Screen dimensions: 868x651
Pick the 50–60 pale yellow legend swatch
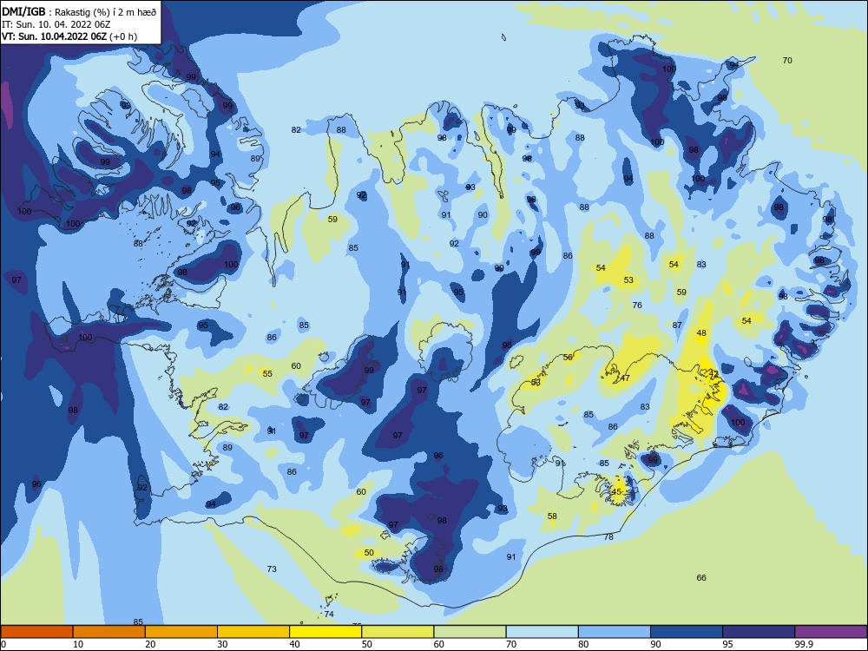pos(398,632)
